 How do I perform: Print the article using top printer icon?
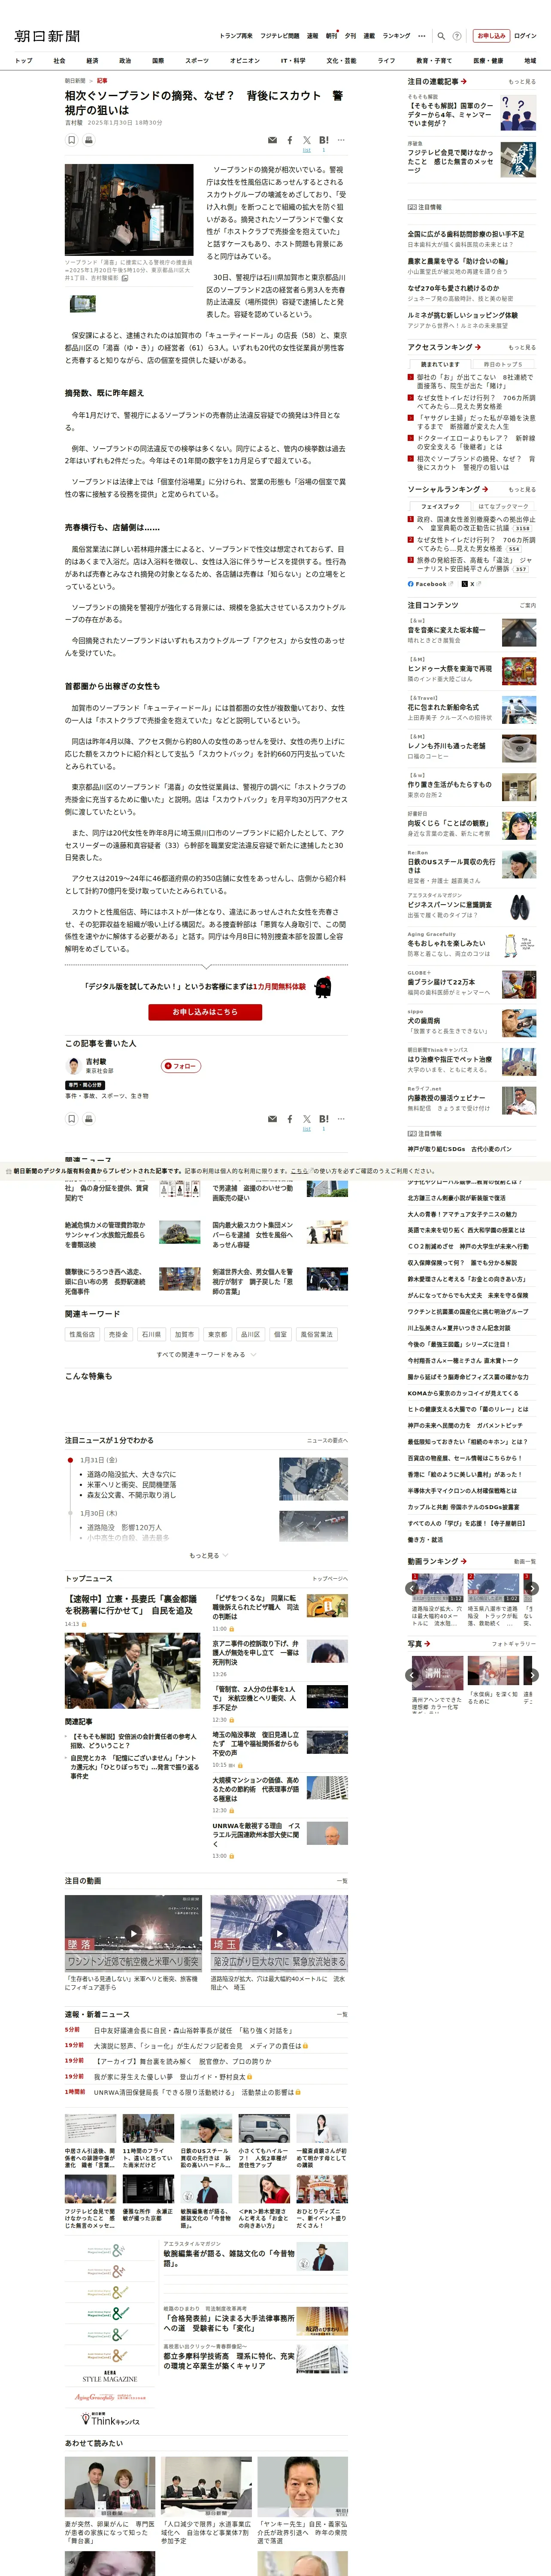pyautogui.click(x=88, y=140)
